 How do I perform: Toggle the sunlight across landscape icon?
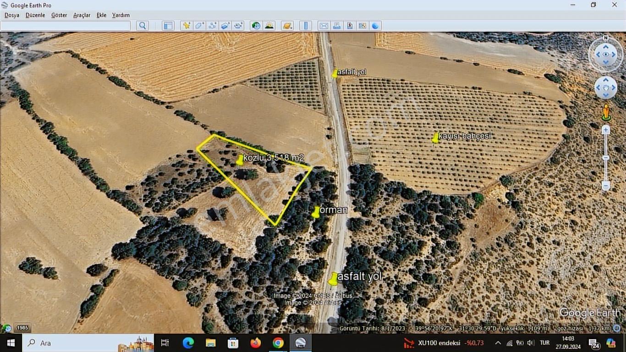tap(269, 26)
